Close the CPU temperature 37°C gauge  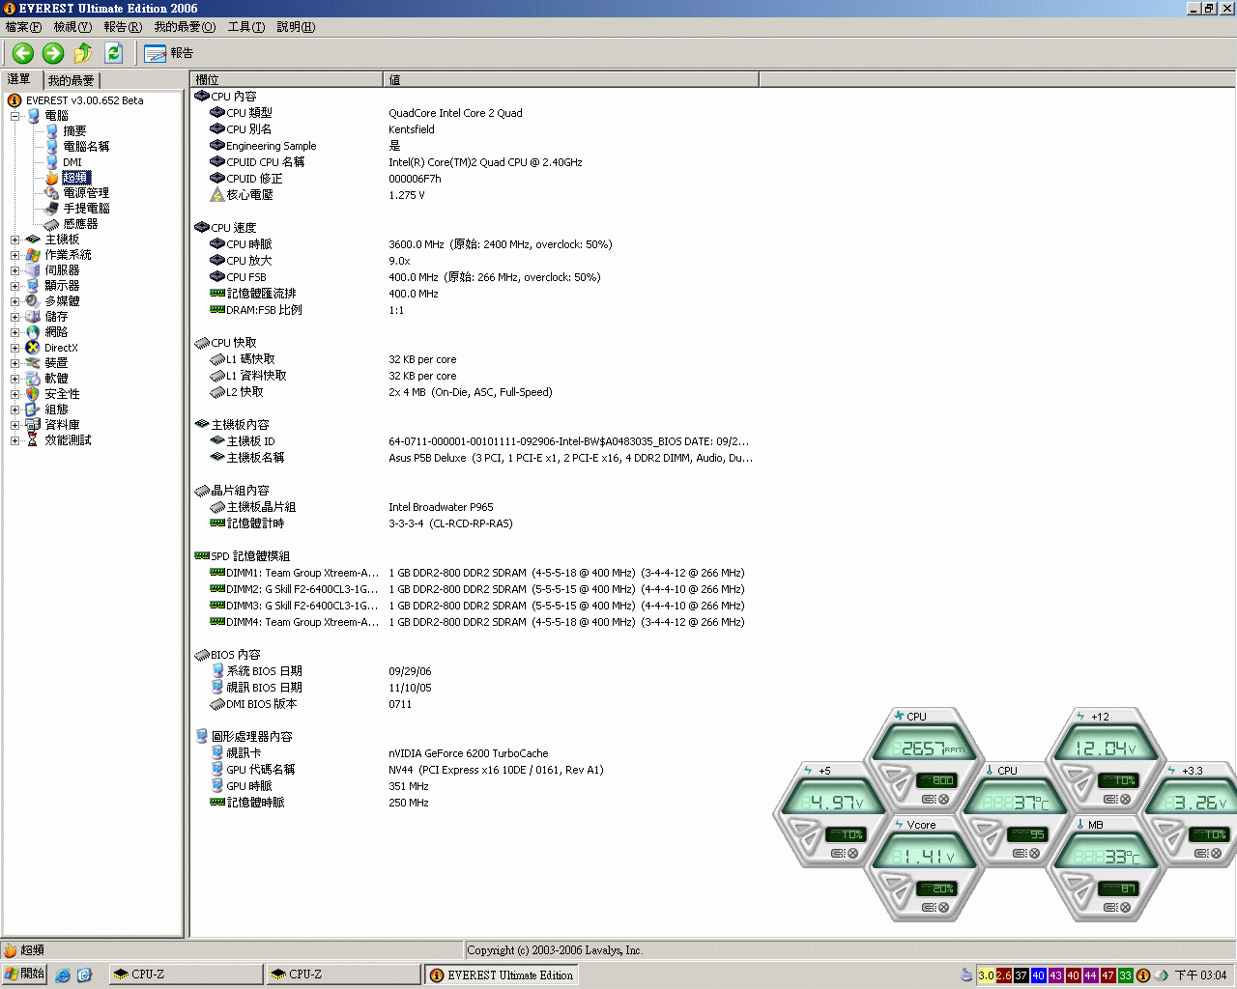[x=1034, y=853]
